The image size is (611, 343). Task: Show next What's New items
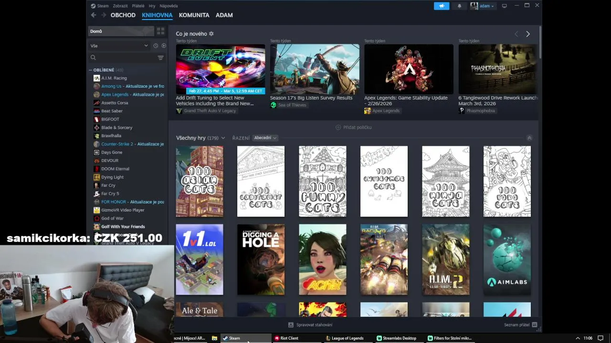point(527,34)
